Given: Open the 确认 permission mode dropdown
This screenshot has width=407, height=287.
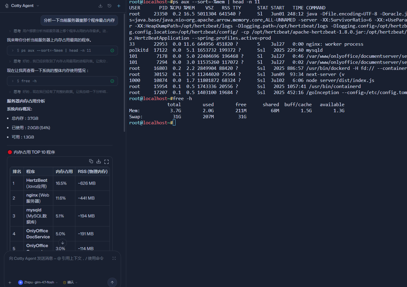Looking at the screenshot, I should coord(70,282).
